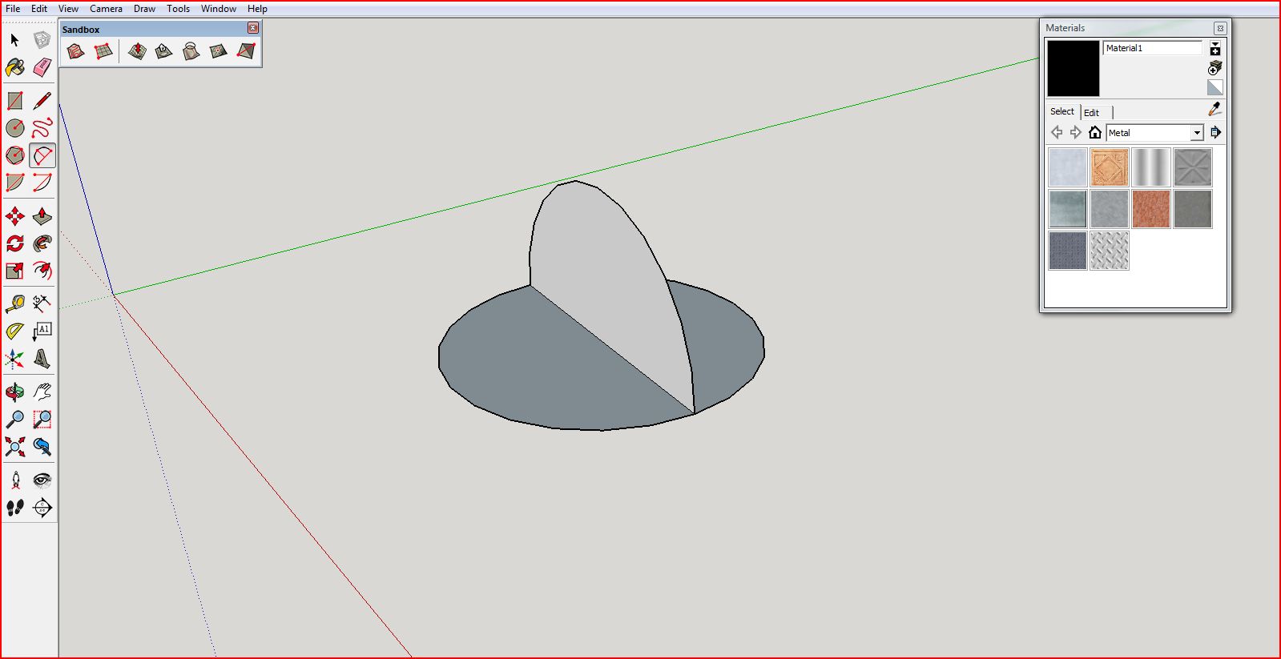Select the Scale tool

click(x=14, y=271)
